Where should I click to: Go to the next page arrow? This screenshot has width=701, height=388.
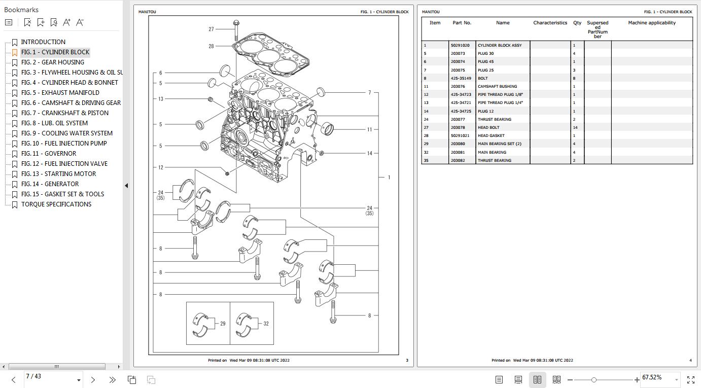93,379
